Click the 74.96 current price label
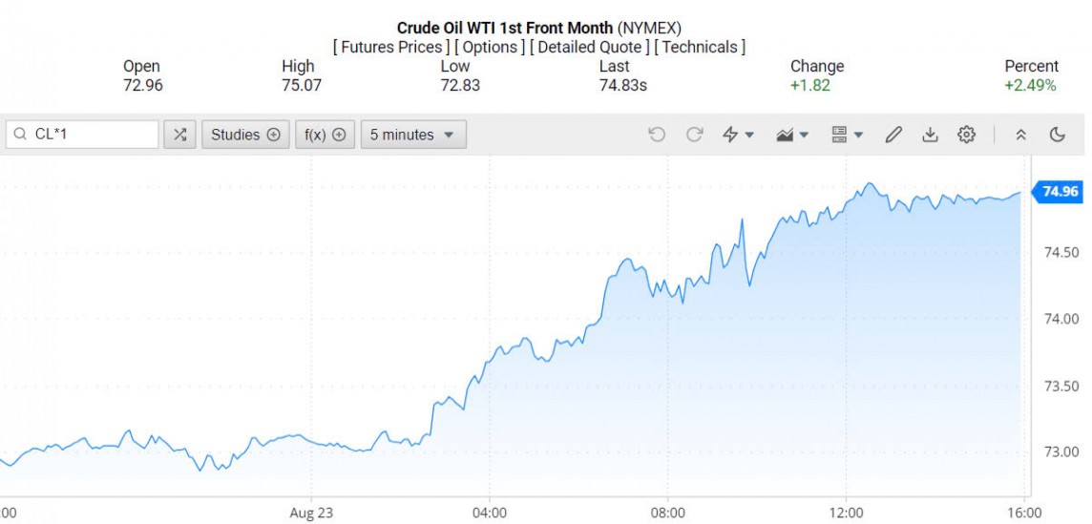The width and height of the screenshot is (1092, 524). (1060, 192)
